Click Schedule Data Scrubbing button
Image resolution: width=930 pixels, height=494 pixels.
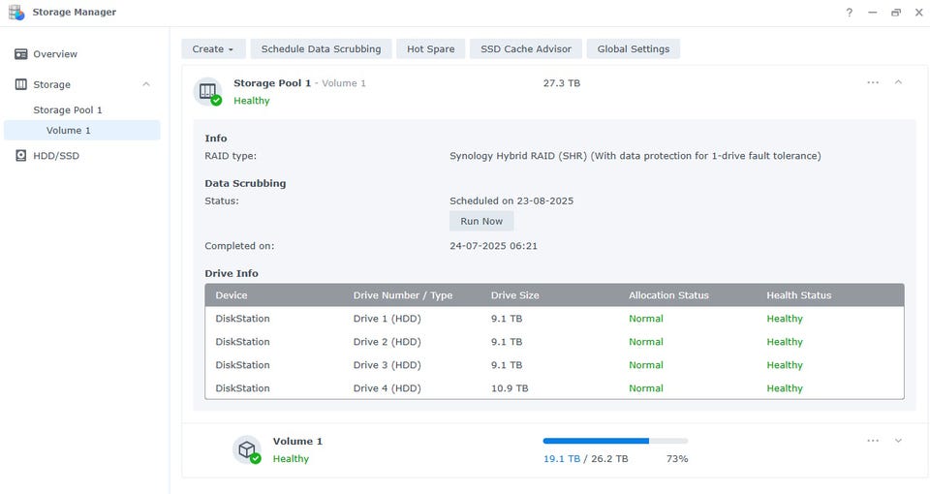point(321,48)
